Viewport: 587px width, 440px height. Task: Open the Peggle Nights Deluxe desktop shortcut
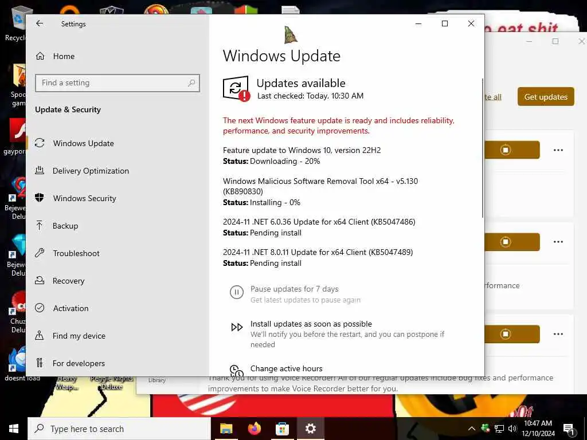[112, 383]
